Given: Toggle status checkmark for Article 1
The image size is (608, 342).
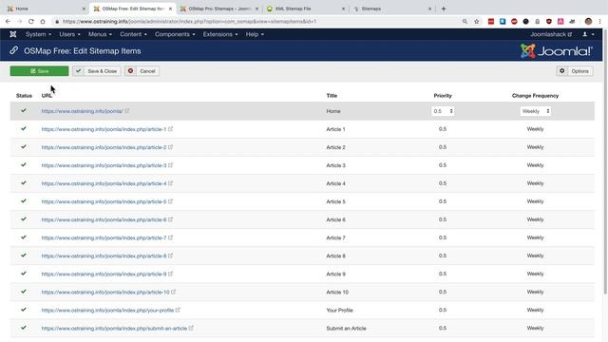Looking at the screenshot, I should [24, 129].
